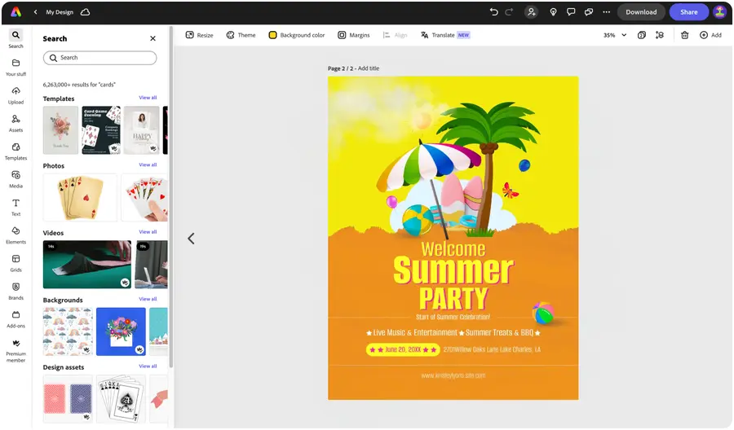
Task: Select the red and blue card backs asset
Action: point(68,399)
